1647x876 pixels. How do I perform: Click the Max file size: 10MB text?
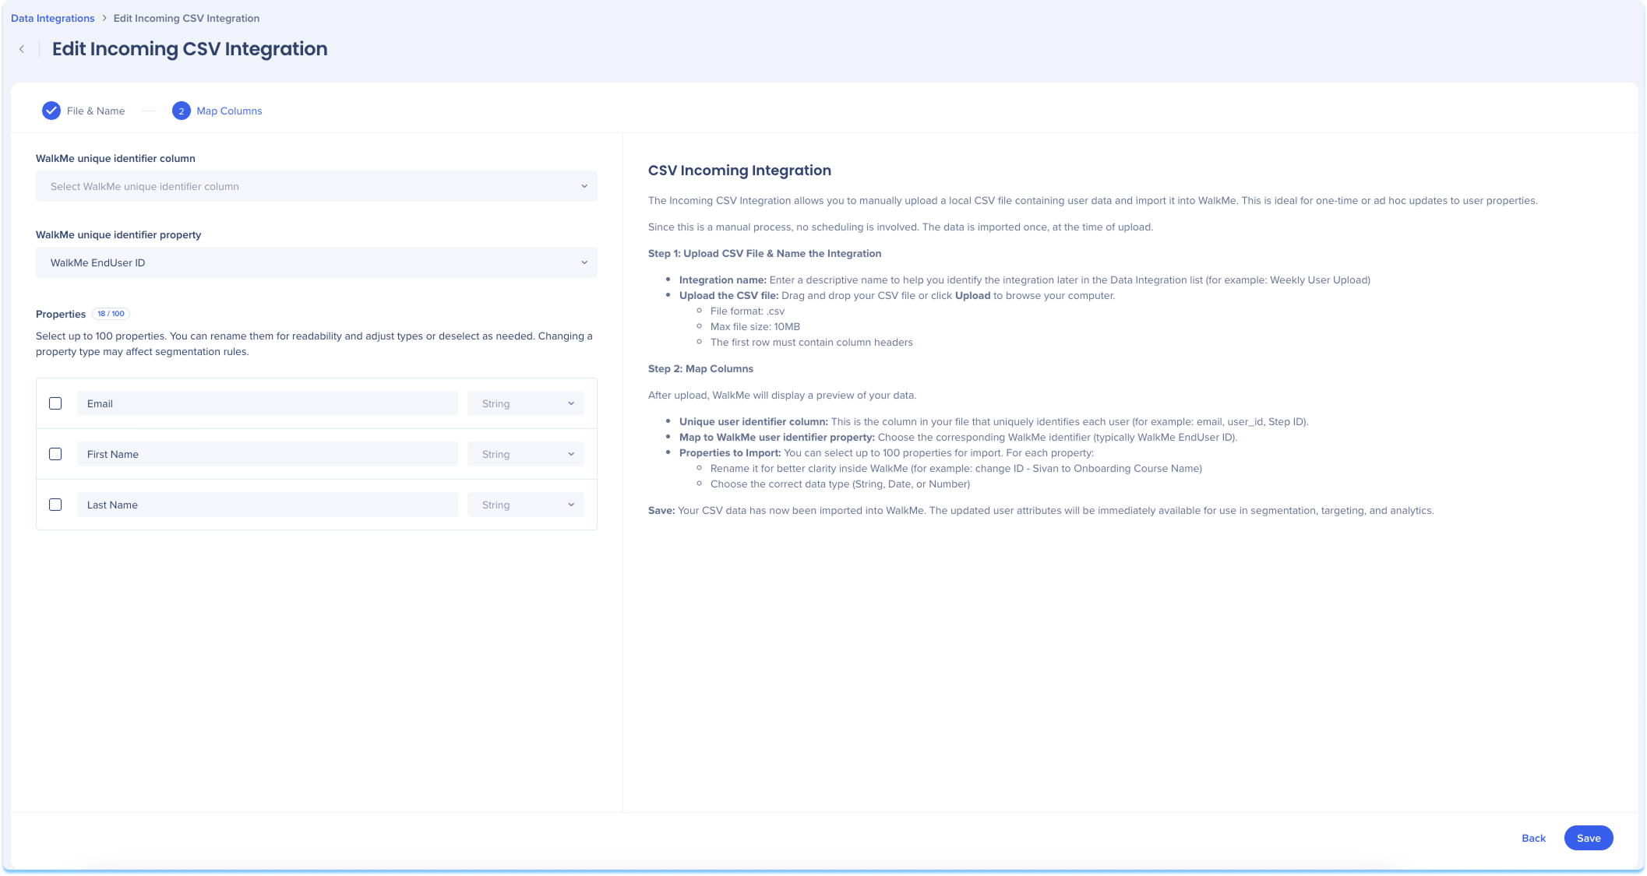(755, 326)
